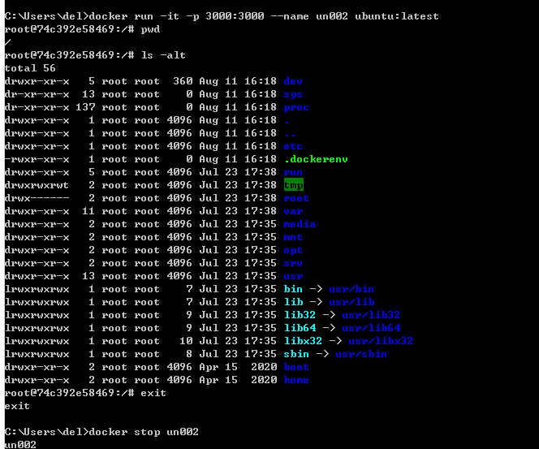
Task: Click the 'home' directory name
Action: (296, 380)
